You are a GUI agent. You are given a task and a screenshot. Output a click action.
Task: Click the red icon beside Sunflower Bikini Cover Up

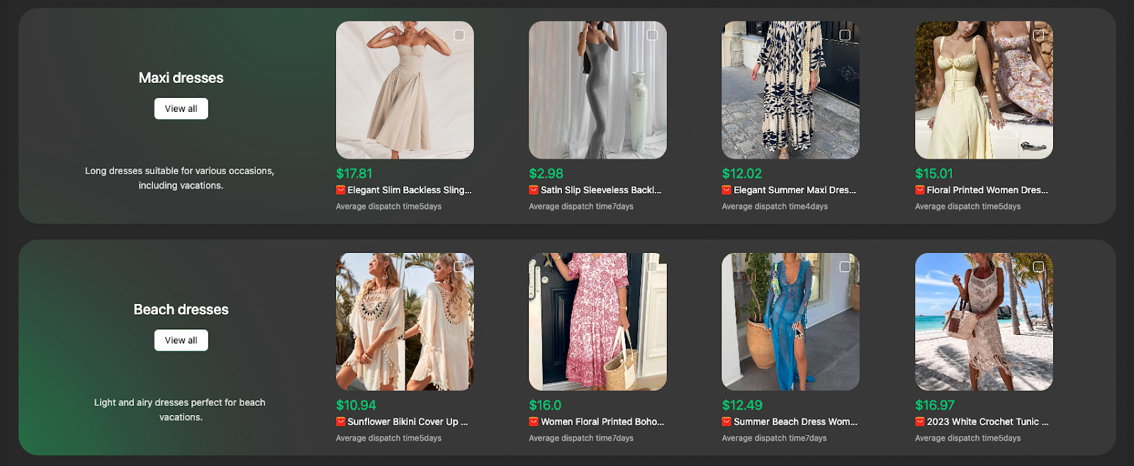click(340, 421)
